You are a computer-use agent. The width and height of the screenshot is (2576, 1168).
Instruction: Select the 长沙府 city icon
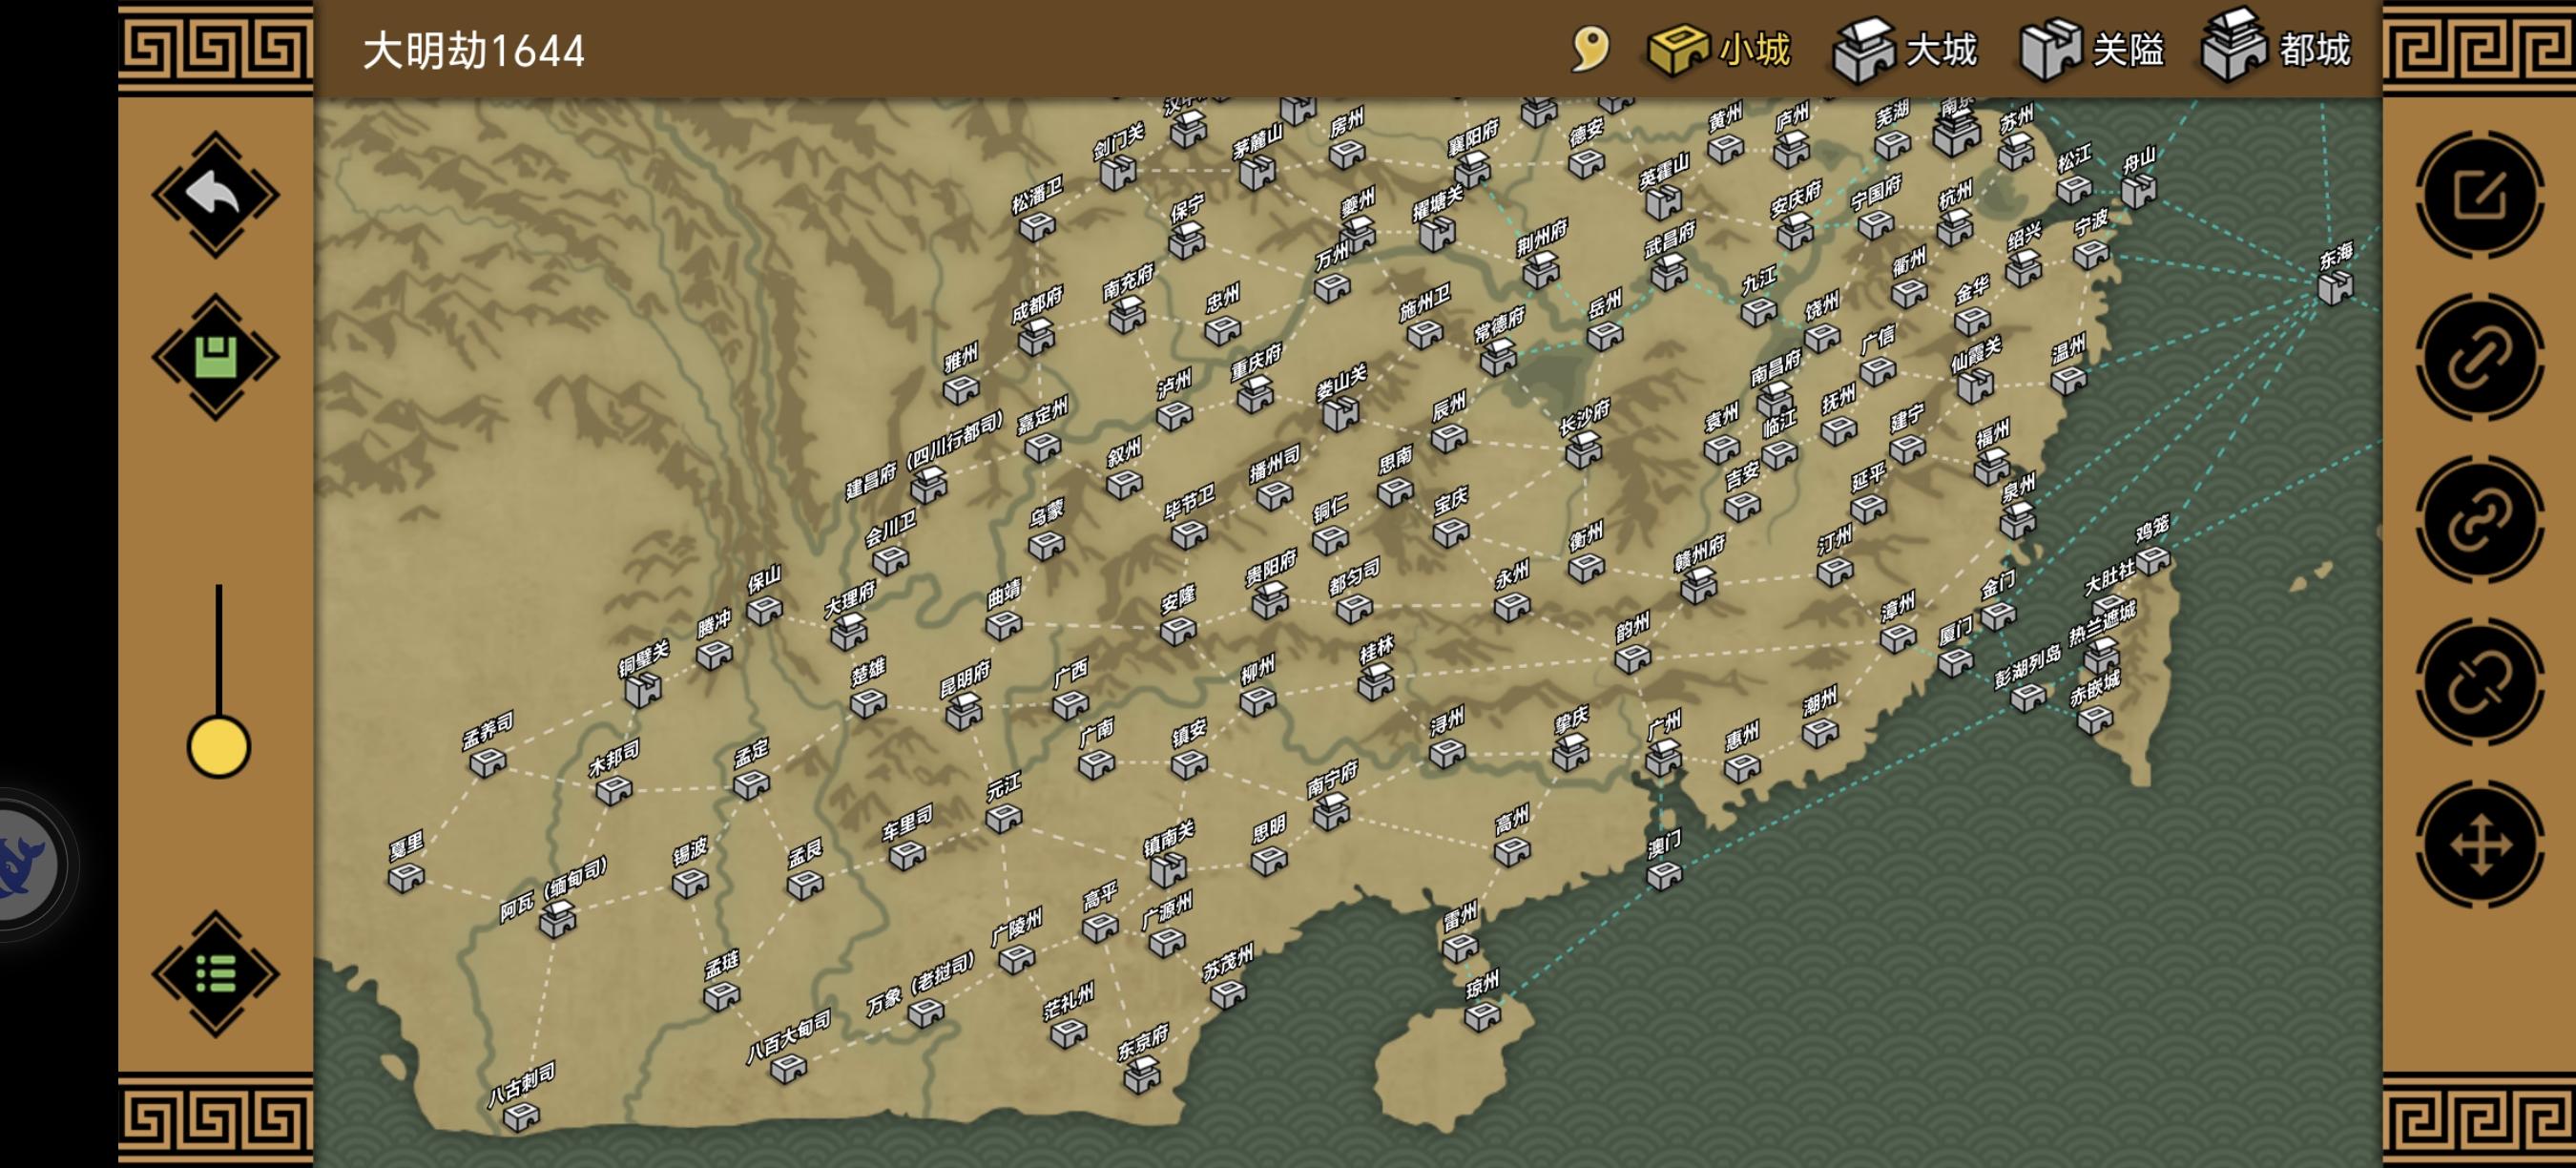click(x=1583, y=452)
